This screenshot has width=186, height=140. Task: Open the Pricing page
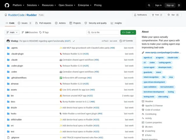pos(98,5)
